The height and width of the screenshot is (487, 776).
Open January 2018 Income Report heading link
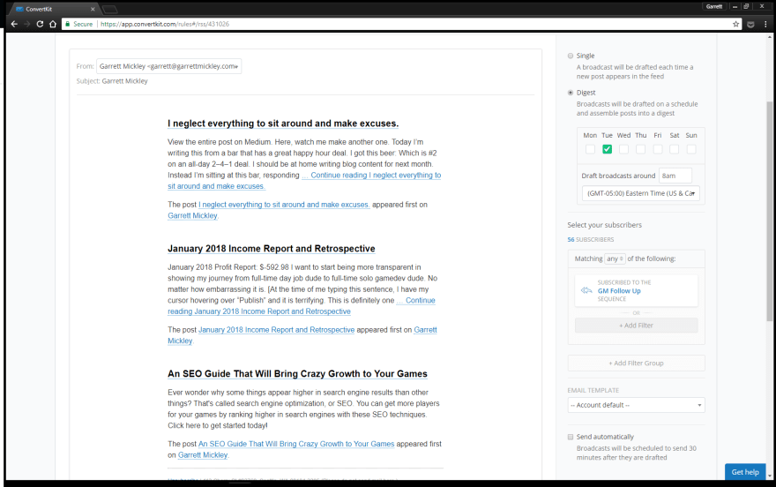(272, 249)
